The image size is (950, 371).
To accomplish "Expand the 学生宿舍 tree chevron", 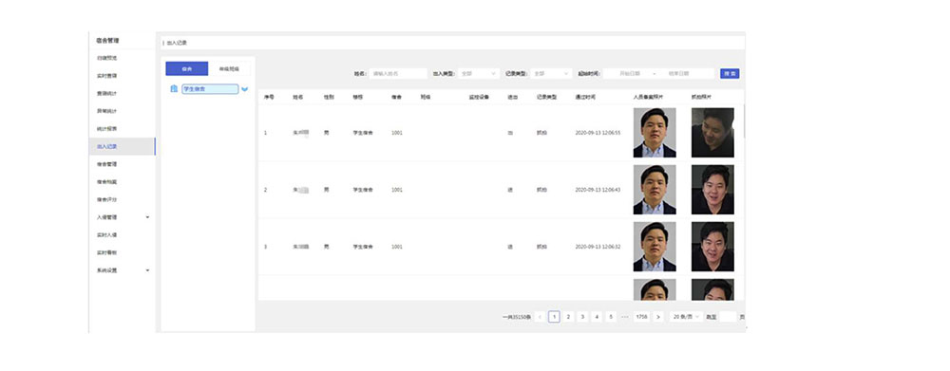I will point(245,89).
